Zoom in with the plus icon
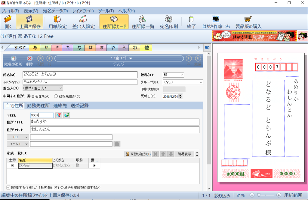 click(279, 195)
